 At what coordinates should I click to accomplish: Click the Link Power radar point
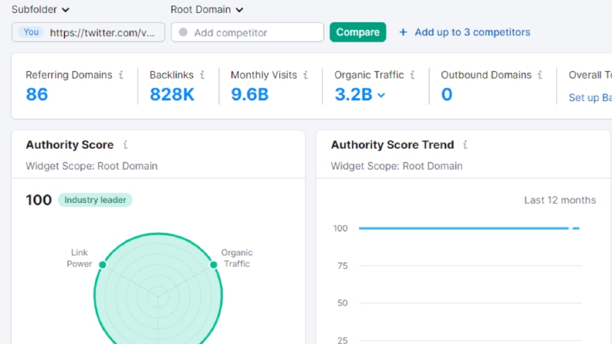[x=103, y=265]
